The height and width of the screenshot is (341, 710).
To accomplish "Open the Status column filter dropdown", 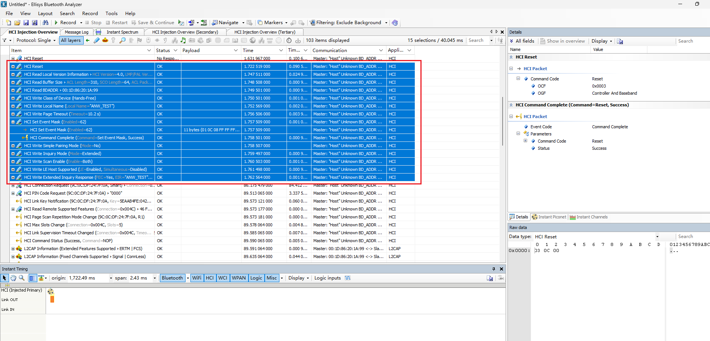I will pyautogui.click(x=175, y=50).
